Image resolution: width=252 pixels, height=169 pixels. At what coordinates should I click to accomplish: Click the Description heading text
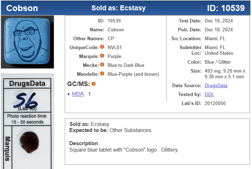pyautogui.click(x=84, y=143)
